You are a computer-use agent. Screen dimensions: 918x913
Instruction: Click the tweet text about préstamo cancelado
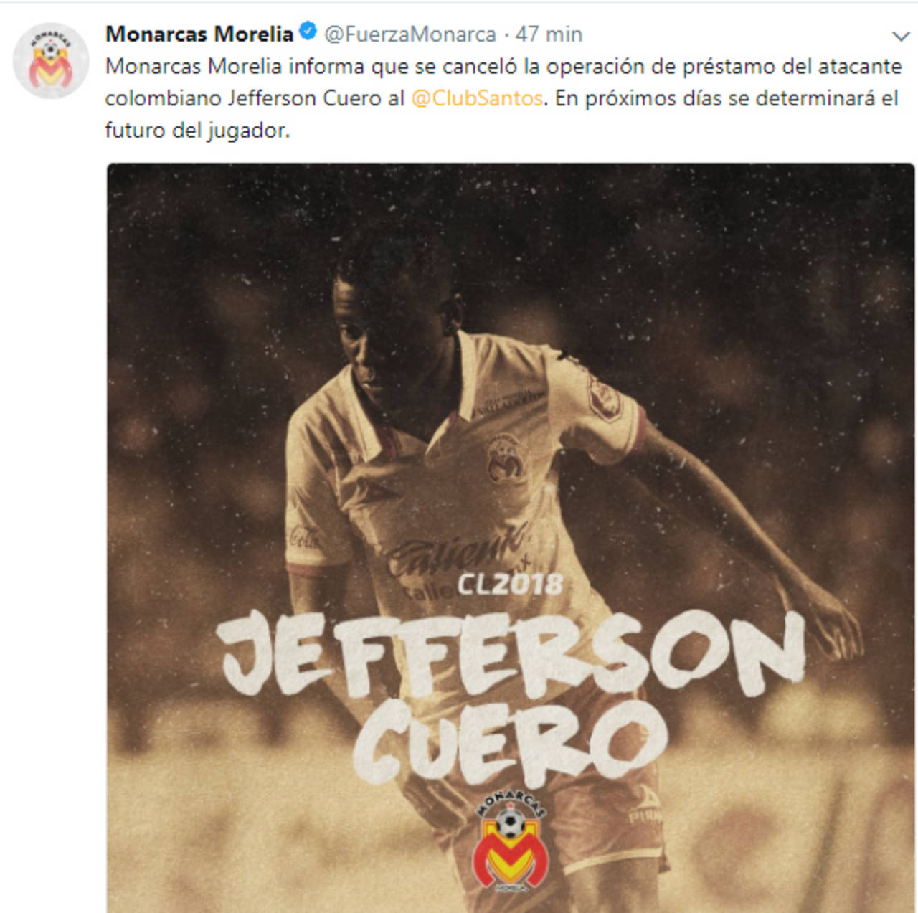pos(503,98)
